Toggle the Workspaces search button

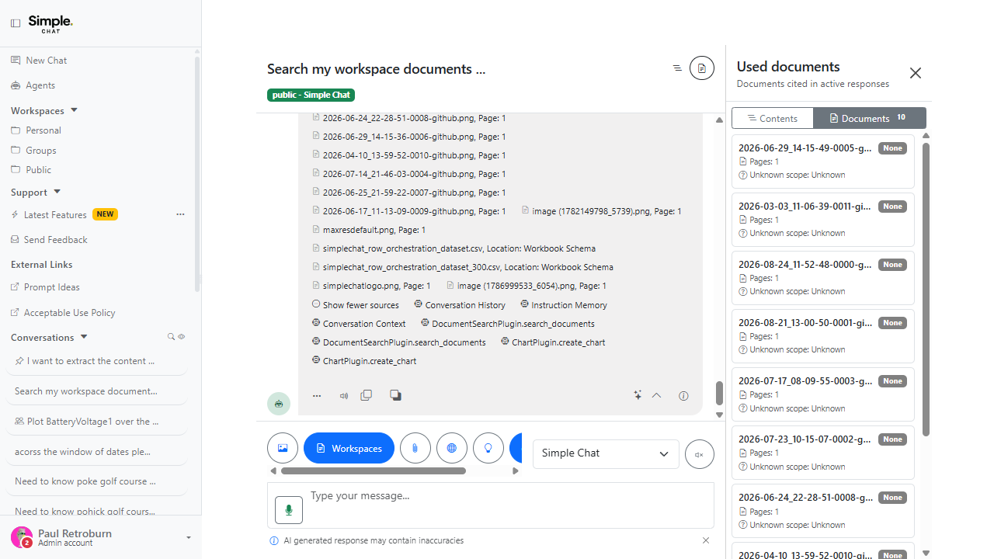349,448
